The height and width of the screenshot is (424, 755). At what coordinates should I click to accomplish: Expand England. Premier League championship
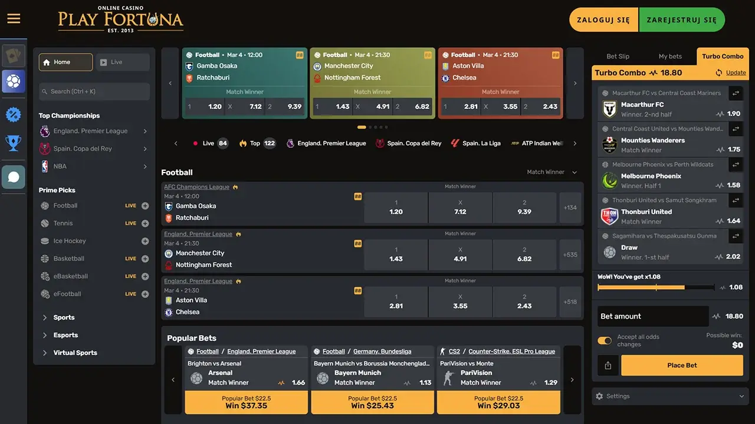point(94,131)
